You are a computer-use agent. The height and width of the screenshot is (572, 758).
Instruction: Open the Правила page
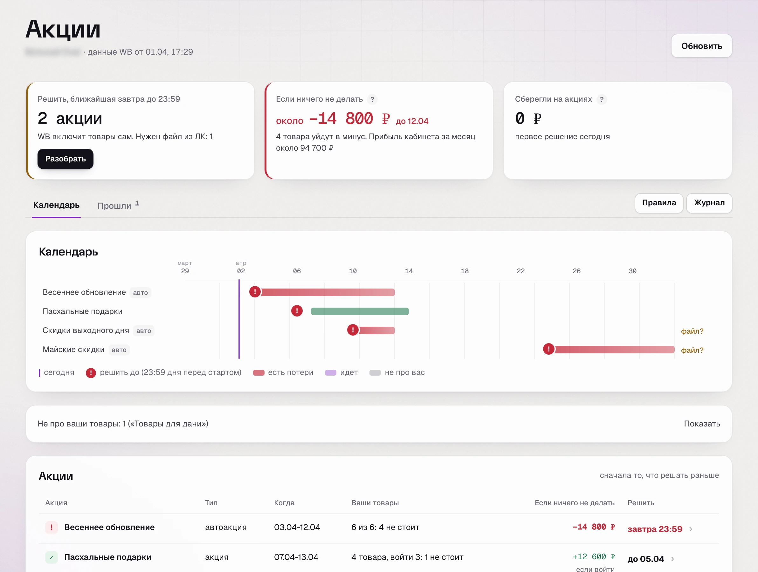click(x=658, y=203)
